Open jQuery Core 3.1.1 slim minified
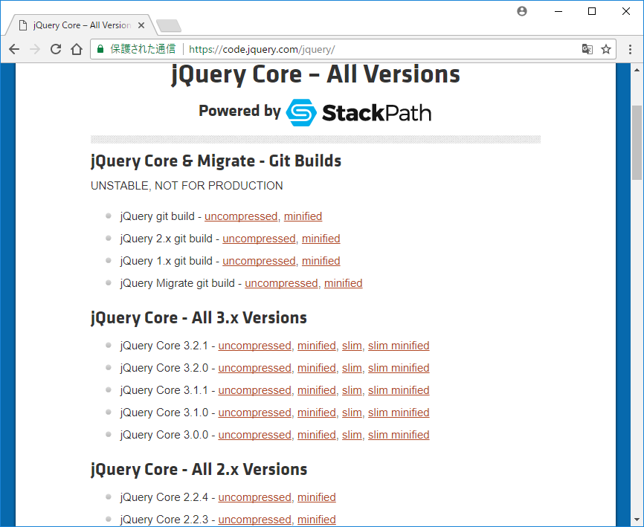This screenshot has height=527, width=644. tap(399, 390)
